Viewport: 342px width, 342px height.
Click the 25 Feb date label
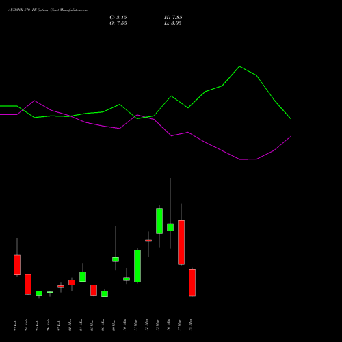[x=37, y=326]
